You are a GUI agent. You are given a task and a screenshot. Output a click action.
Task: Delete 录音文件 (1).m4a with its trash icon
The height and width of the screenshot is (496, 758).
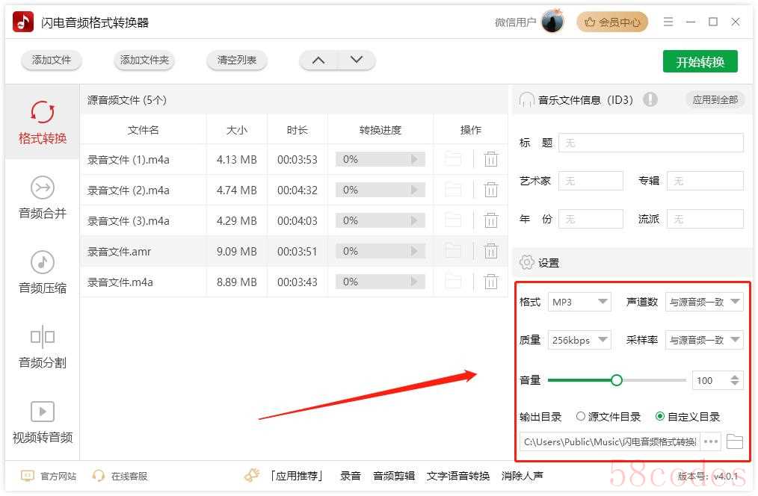(x=490, y=159)
